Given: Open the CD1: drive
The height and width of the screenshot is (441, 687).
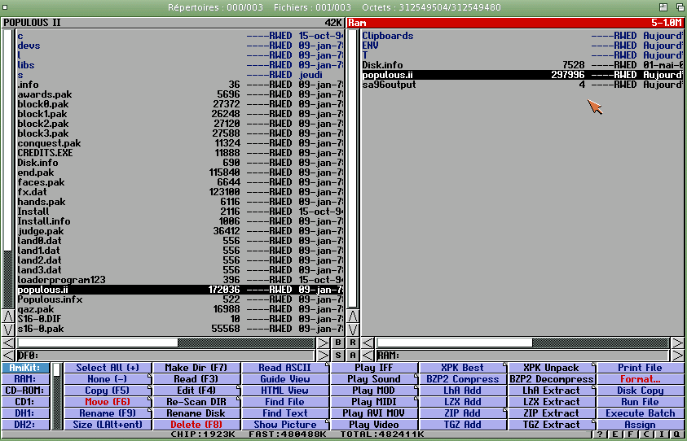Looking at the screenshot, I should tap(25, 402).
